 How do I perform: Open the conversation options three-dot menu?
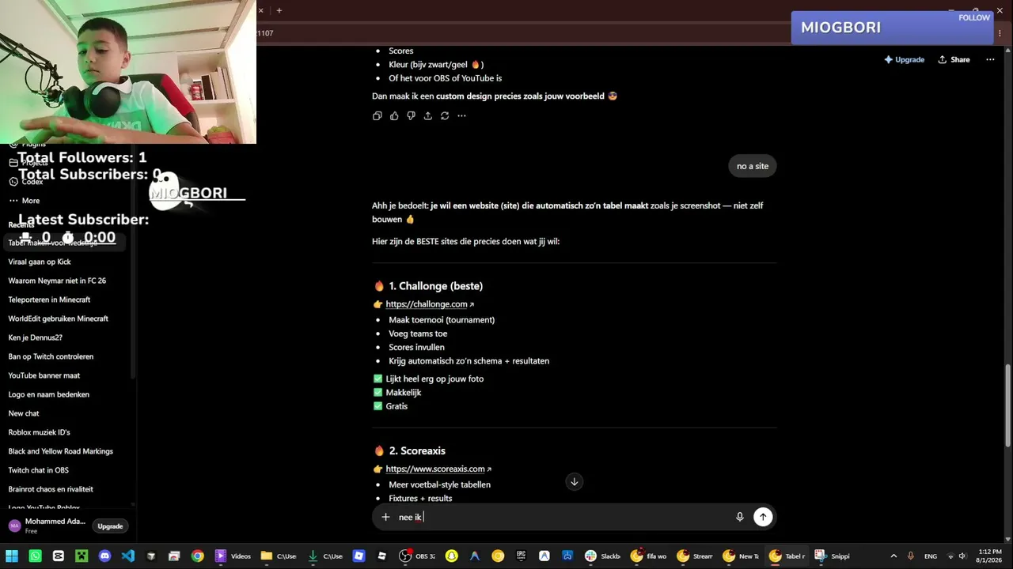(990, 59)
